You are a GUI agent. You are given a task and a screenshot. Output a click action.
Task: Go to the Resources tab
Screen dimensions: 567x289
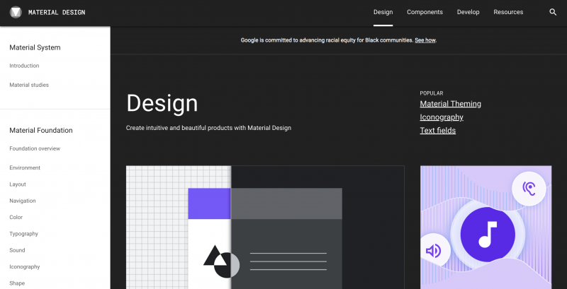508,12
